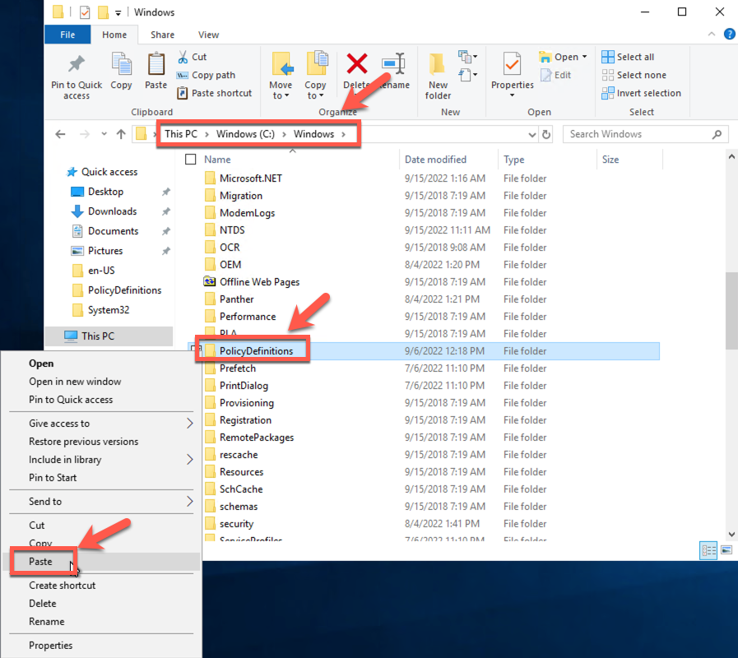Screen dimensions: 738x658
Task: Open recent locations dropdown next to forward arrow
Action: point(104,134)
